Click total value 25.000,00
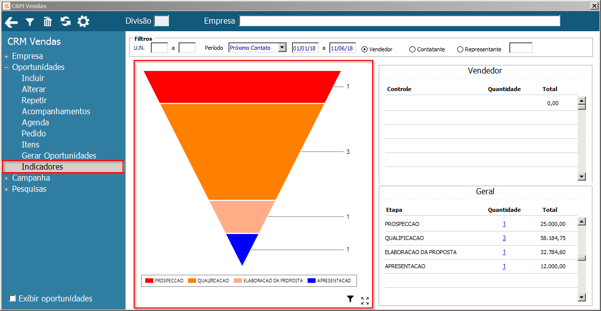The width and height of the screenshot is (601, 311). coord(553,224)
